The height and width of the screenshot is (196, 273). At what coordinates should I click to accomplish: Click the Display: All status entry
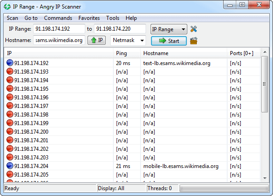[111, 188]
